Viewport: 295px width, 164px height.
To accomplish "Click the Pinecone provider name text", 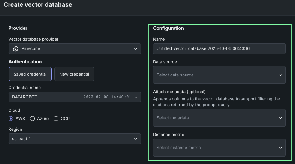I will pos(31,49).
